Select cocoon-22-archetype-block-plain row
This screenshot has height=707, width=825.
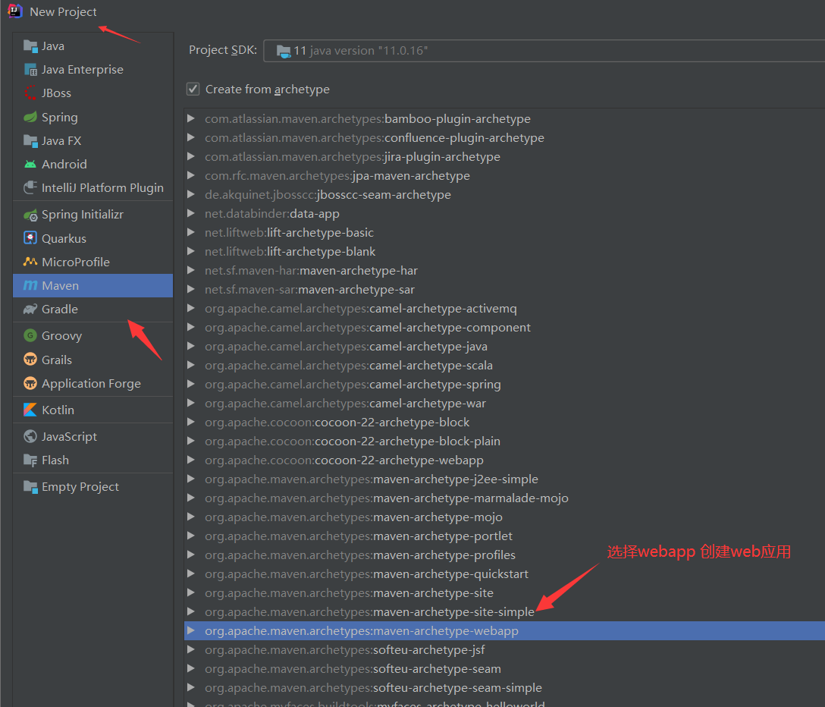[x=504, y=441]
